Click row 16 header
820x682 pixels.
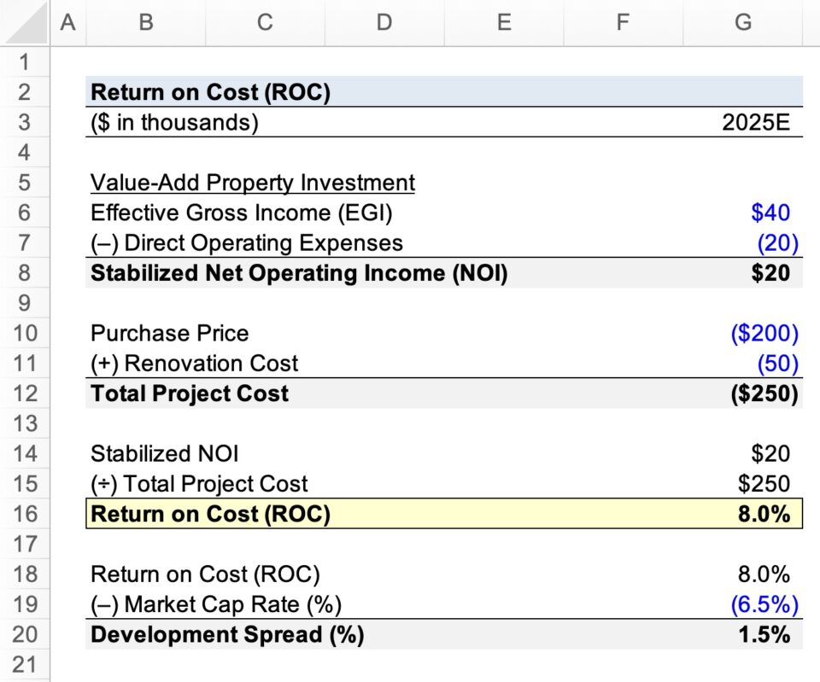tap(26, 514)
